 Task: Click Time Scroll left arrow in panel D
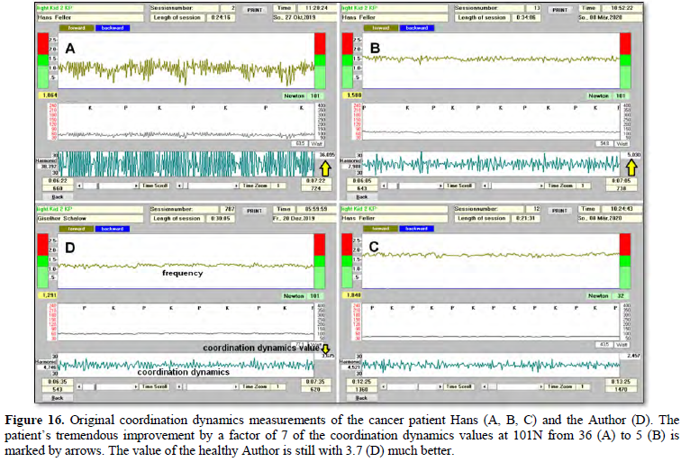80,386
